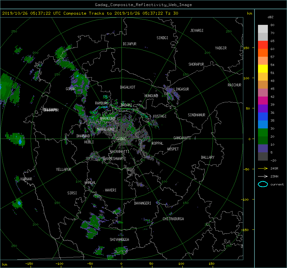287x268 pixels.
Task: Click the DAVANGERI city label
Action: coord(143,203)
